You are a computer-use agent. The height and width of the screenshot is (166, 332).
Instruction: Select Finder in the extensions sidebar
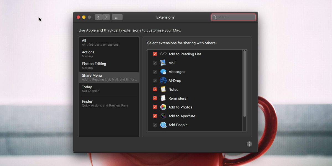[109, 103]
